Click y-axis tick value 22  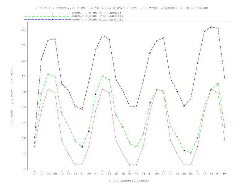pos(24,61)
